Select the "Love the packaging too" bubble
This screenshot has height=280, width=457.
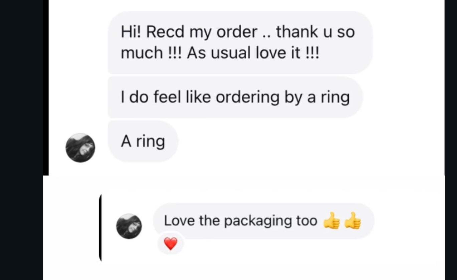tap(264, 221)
